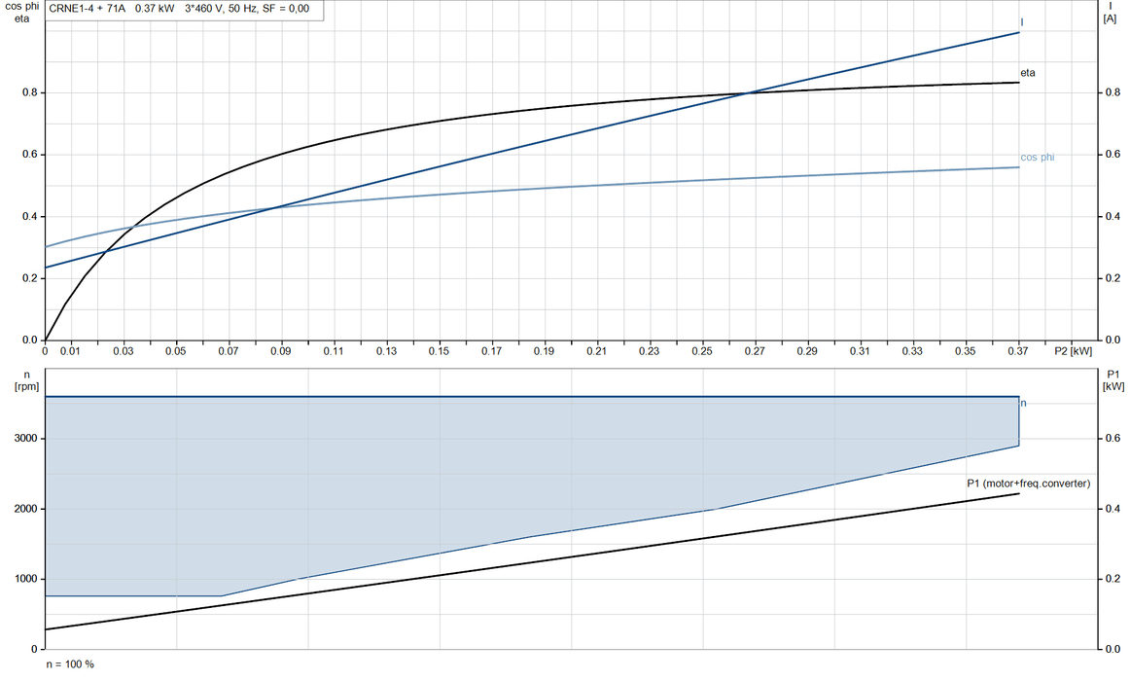Click the 'P2 [kW]' axis label
Screen dimensions: 1130x681
1073,351
